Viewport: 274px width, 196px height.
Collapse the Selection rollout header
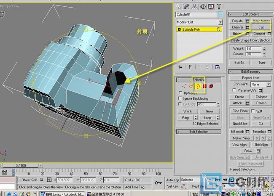tap(199, 80)
